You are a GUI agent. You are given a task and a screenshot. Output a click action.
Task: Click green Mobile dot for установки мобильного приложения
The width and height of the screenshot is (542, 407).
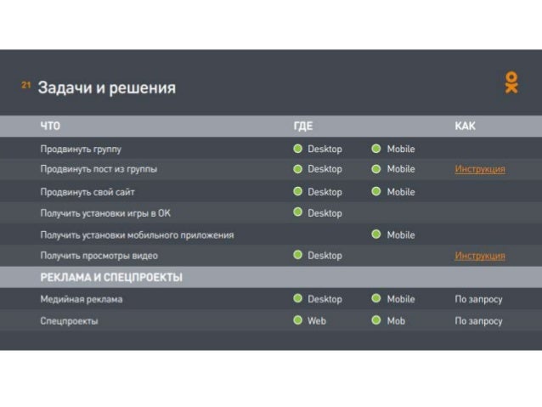(376, 235)
